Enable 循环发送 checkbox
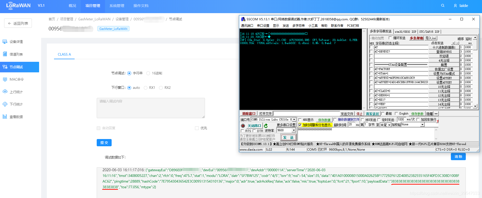Image resolution: width=482 pixels, height=198 pixels. click(390, 38)
